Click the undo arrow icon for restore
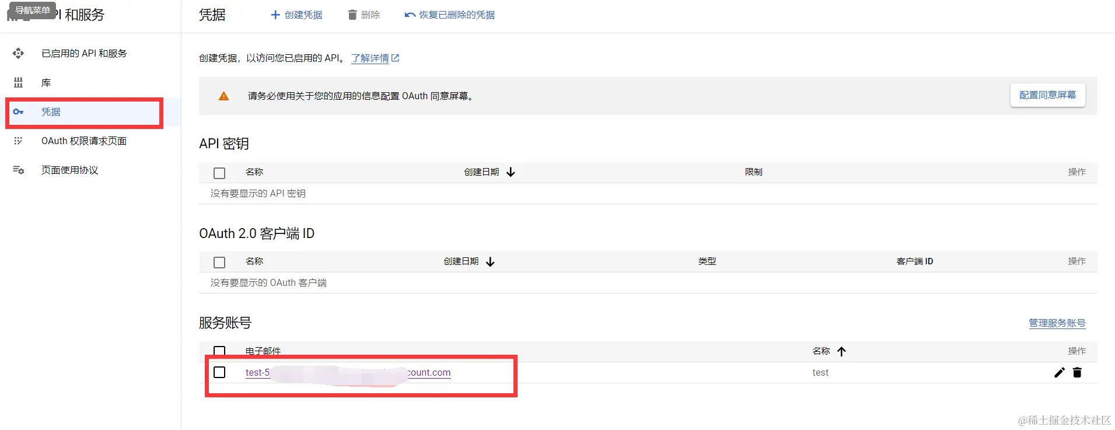The height and width of the screenshot is (430, 1115). [410, 15]
